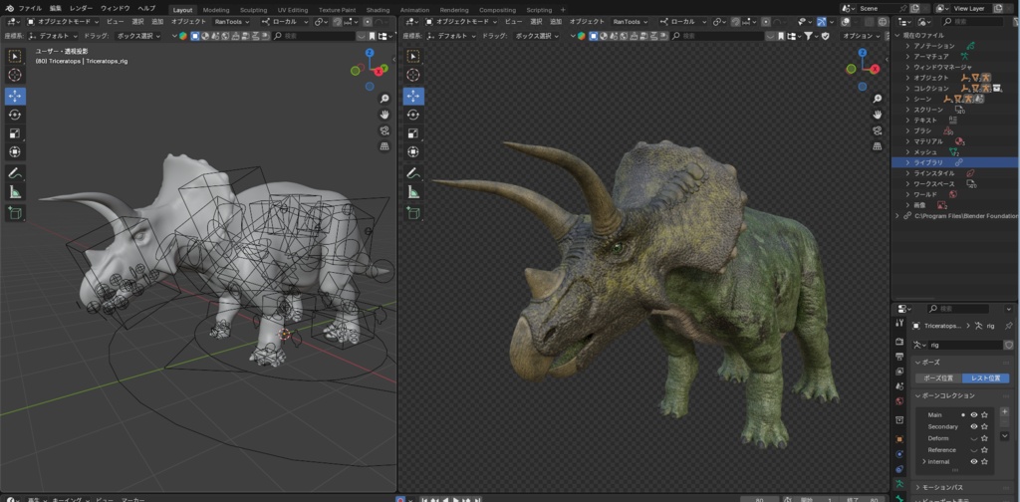
Task: Switch to the UV Editing workspace tab
Action: tap(293, 10)
